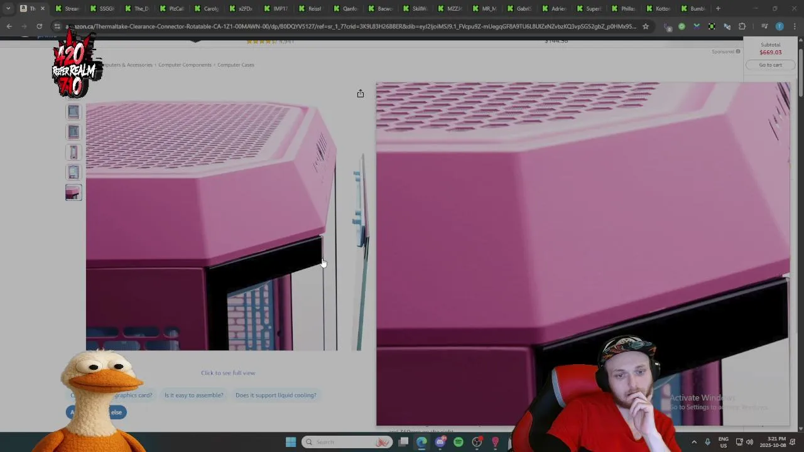Screen dimensions: 804x452
Task: Switch to the 'PlzCall' tab
Action: point(171,9)
